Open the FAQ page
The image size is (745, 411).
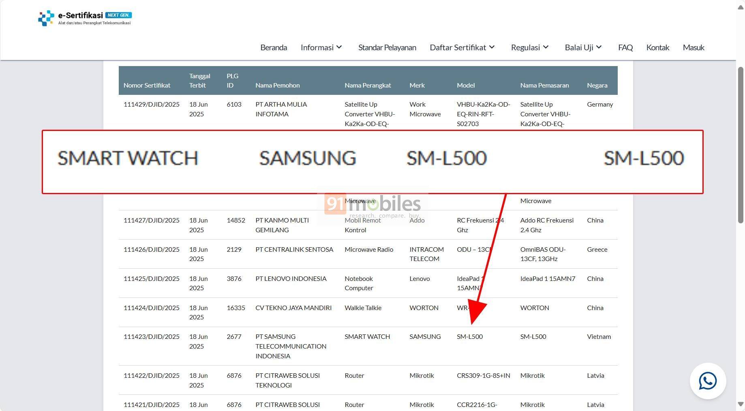click(x=625, y=47)
